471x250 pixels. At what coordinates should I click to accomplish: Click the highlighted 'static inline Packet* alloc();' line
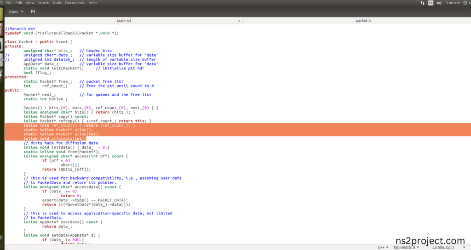pyautogui.click(x=58, y=130)
